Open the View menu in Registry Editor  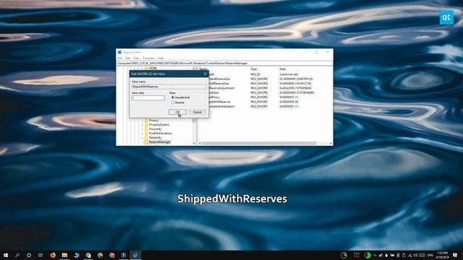pos(137,58)
